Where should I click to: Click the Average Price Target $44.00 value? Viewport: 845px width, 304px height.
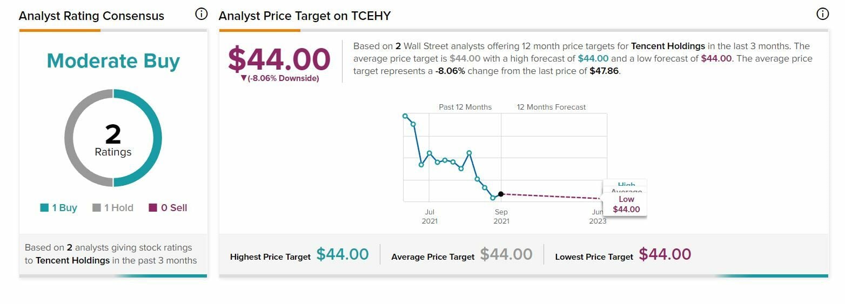(506, 254)
